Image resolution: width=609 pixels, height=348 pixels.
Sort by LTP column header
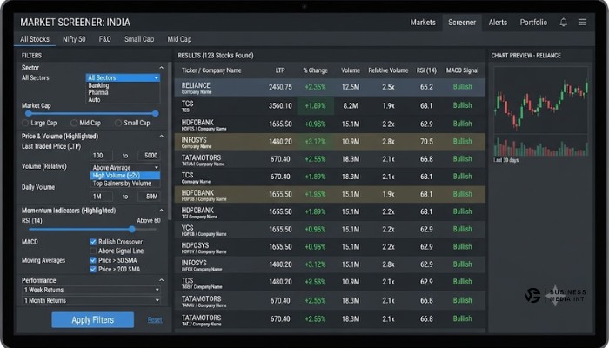coord(280,70)
